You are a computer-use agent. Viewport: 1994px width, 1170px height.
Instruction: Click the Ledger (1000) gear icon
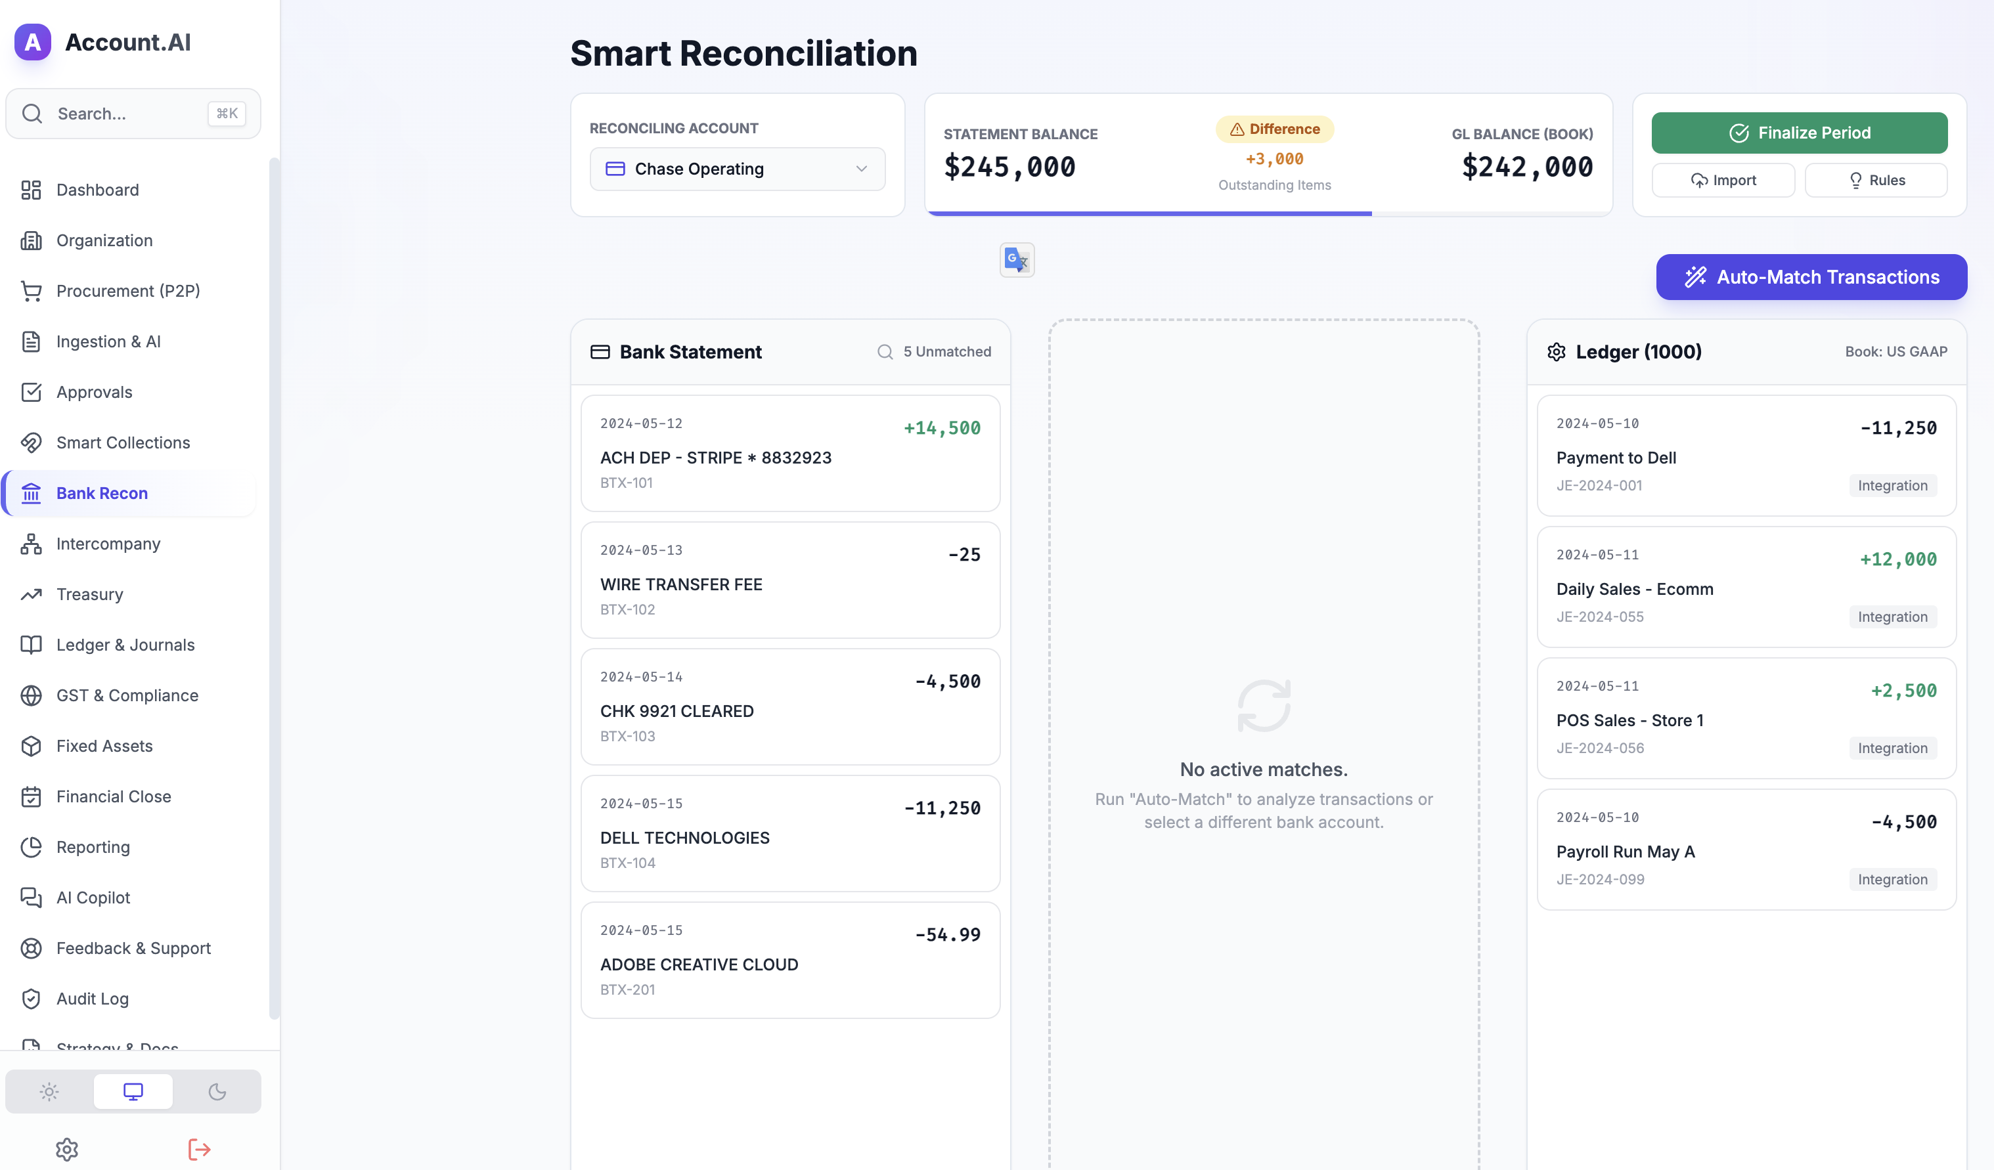tap(1556, 352)
